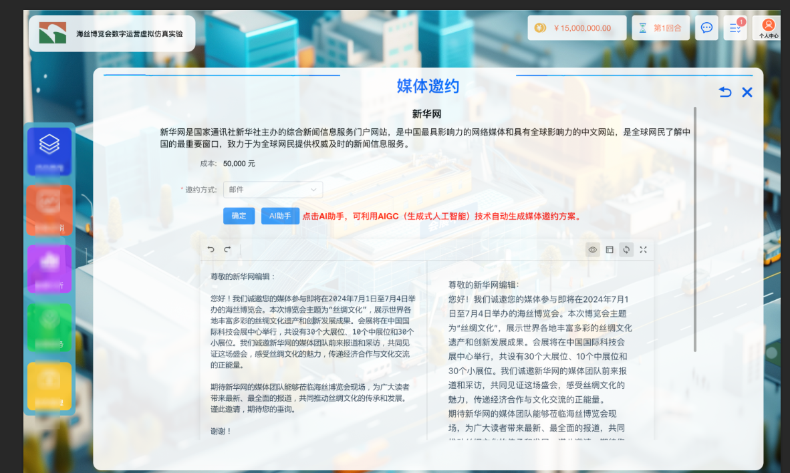Expand editor to fullscreen

644,249
